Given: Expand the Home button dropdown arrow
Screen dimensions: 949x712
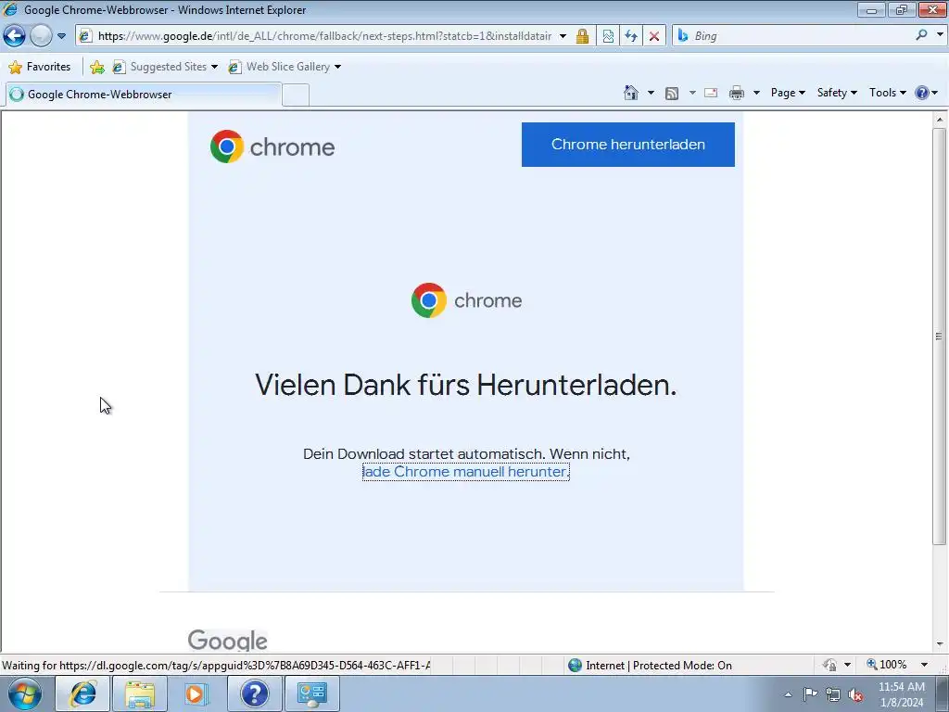Looking at the screenshot, I should tap(651, 93).
